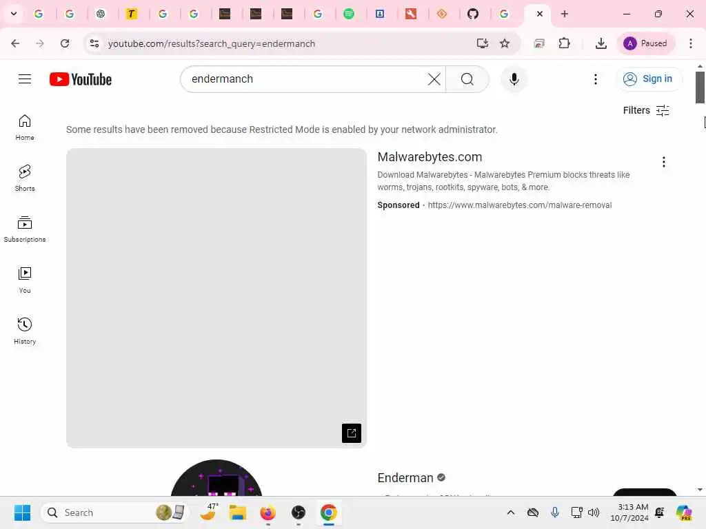Image resolution: width=706 pixels, height=529 pixels.
Task: Clear the search query with the X
Action: click(x=434, y=79)
